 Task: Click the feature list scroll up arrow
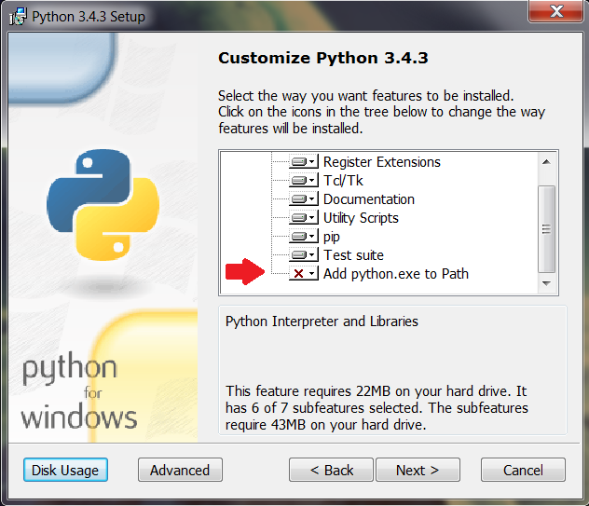point(546,162)
